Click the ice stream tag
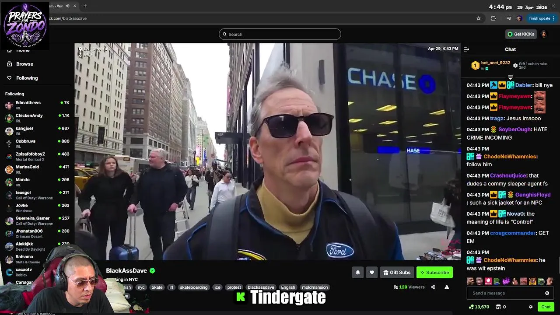 [x=217, y=287]
